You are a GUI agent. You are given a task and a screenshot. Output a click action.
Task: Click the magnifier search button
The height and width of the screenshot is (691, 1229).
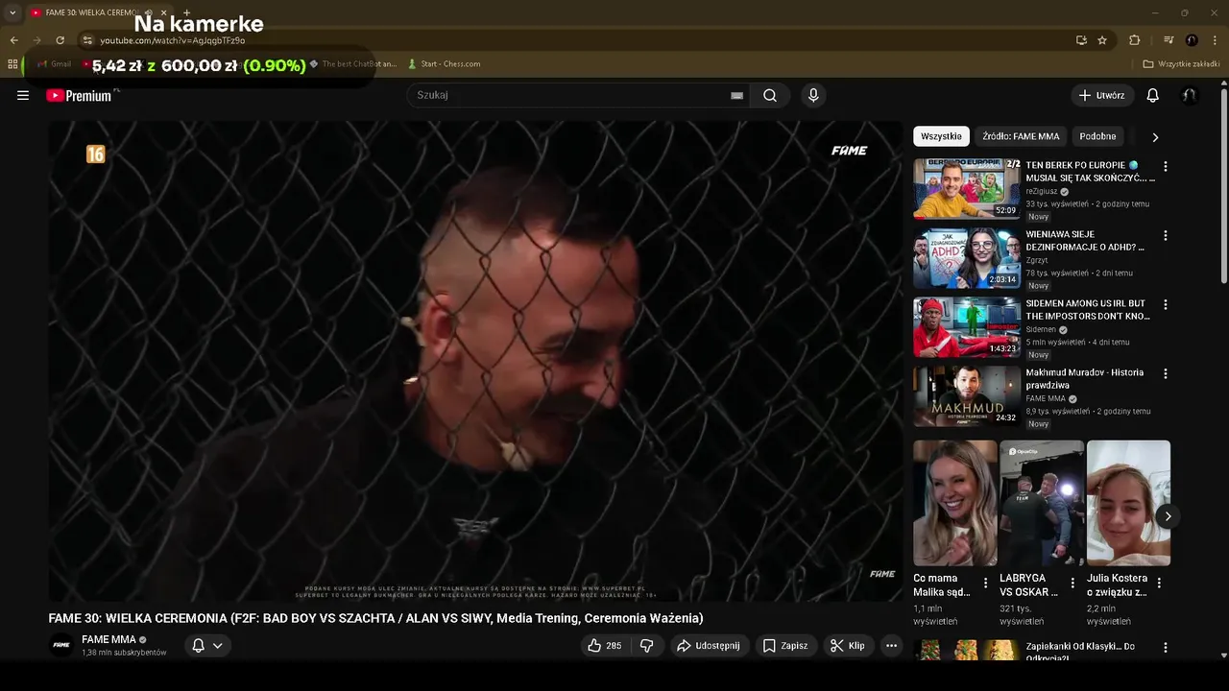point(770,95)
